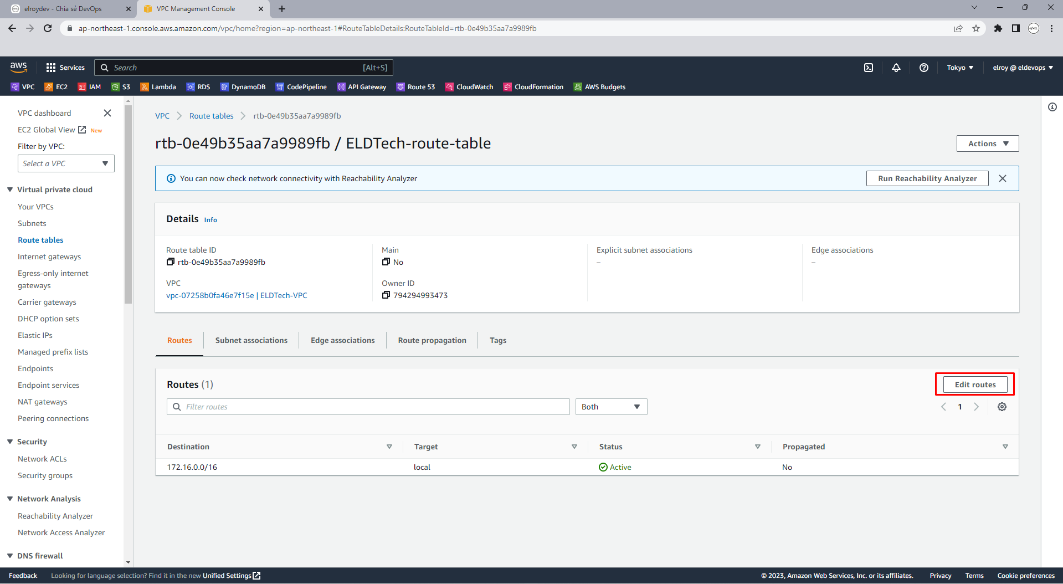The height and width of the screenshot is (584, 1063).
Task: Open the DynamoDB favorite shortcut
Action: click(243, 87)
